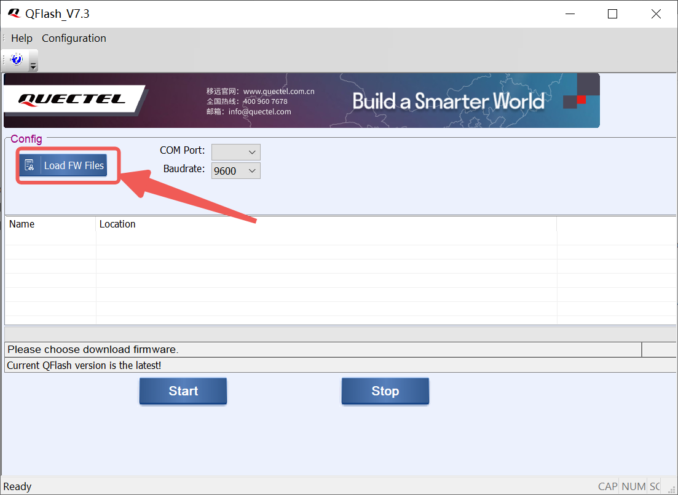
Task: Click the NUM indicator in status bar
Action: point(633,486)
